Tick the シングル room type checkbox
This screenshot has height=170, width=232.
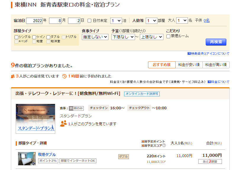click(17, 37)
